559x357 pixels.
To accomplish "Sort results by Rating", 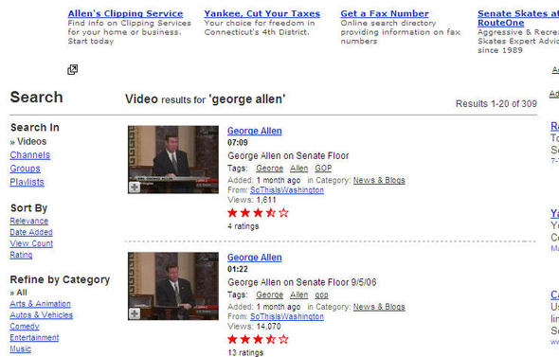I will coord(21,255).
